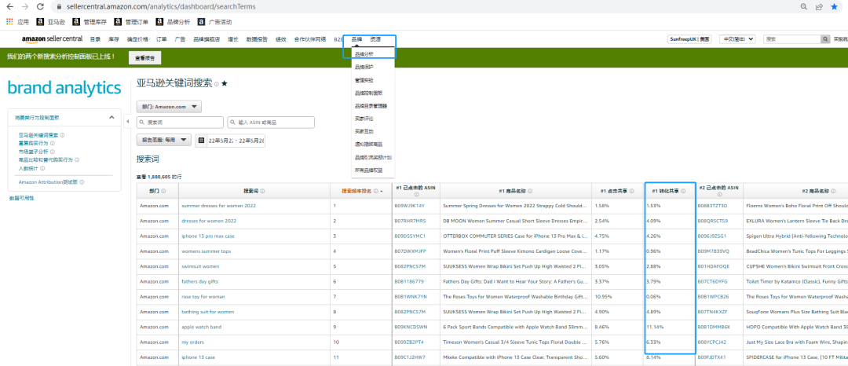Open the zoom magnifier icon in address bar

tap(804, 7)
